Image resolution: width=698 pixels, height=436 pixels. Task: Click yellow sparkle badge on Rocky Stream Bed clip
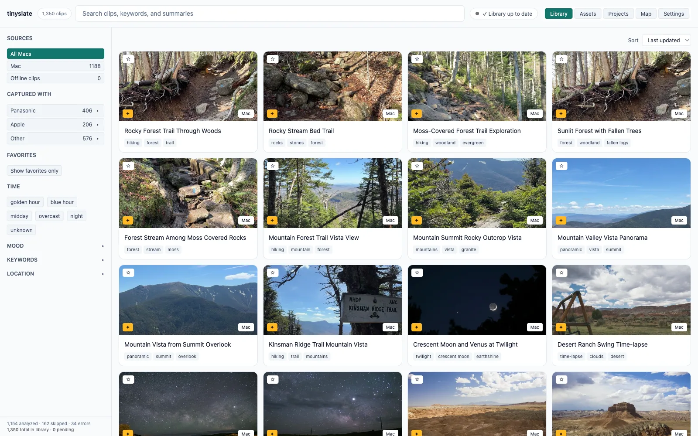point(272,114)
